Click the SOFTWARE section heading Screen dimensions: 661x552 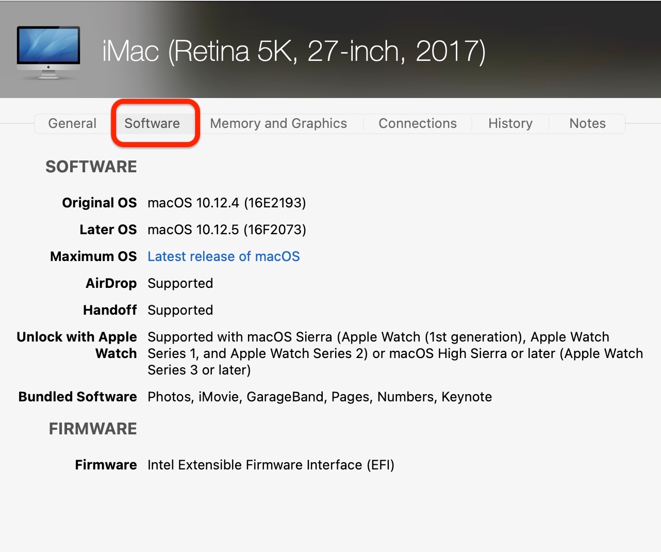pos(91,167)
